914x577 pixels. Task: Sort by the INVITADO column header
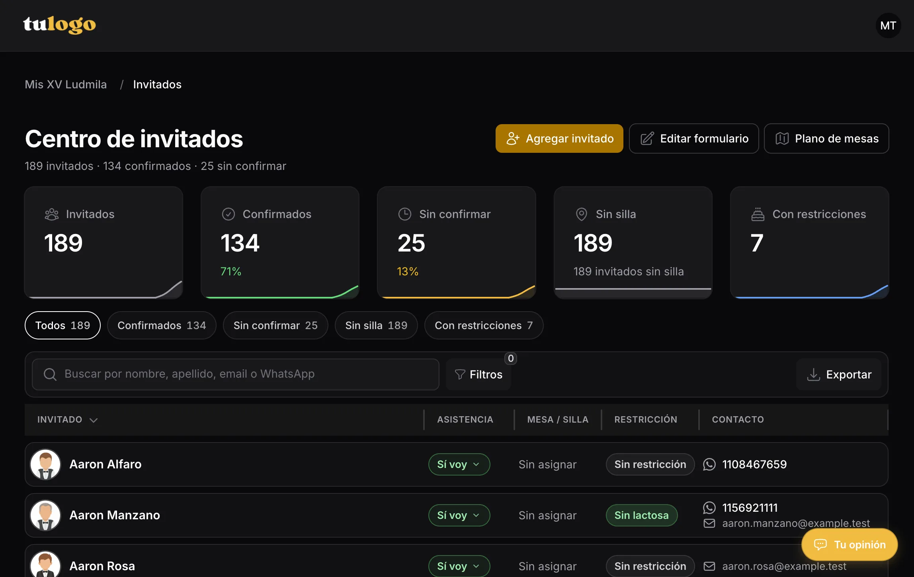coord(67,420)
